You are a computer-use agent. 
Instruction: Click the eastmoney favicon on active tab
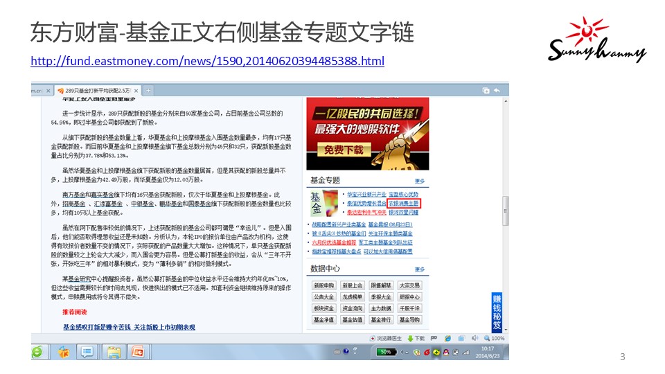pos(61,91)
